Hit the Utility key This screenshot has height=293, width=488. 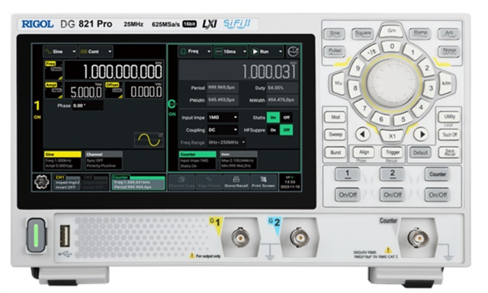(449, 117)
